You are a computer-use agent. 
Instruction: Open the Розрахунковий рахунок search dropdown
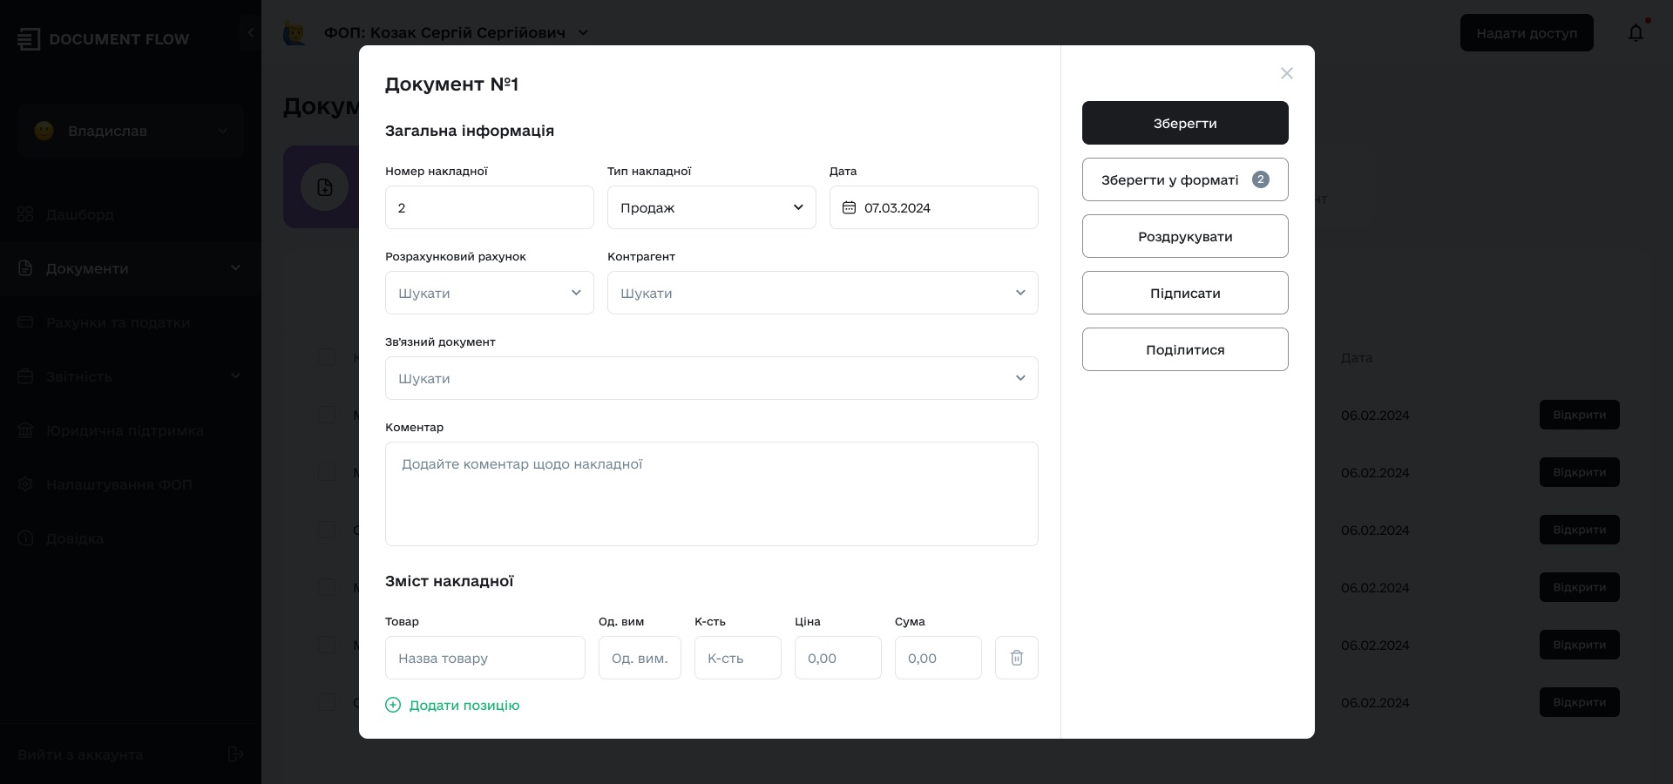490,293
